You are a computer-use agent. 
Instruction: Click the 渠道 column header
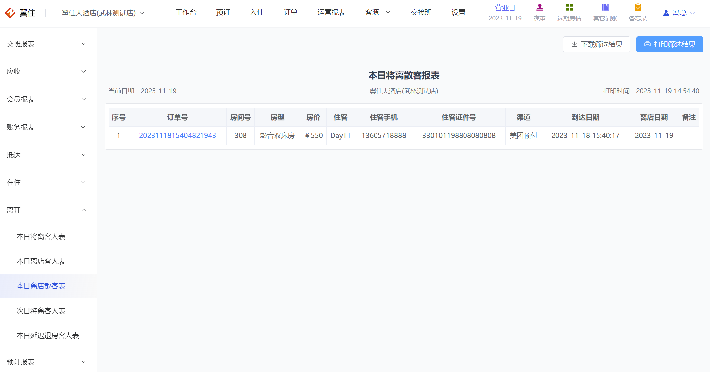(x=524, y=117)
